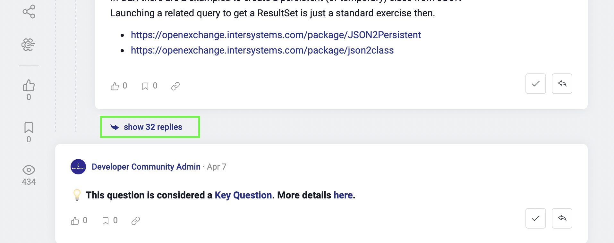614x243 pixels.
Task: Copy permalink of the JSON2Persistent reply
Action: (175, 86)
